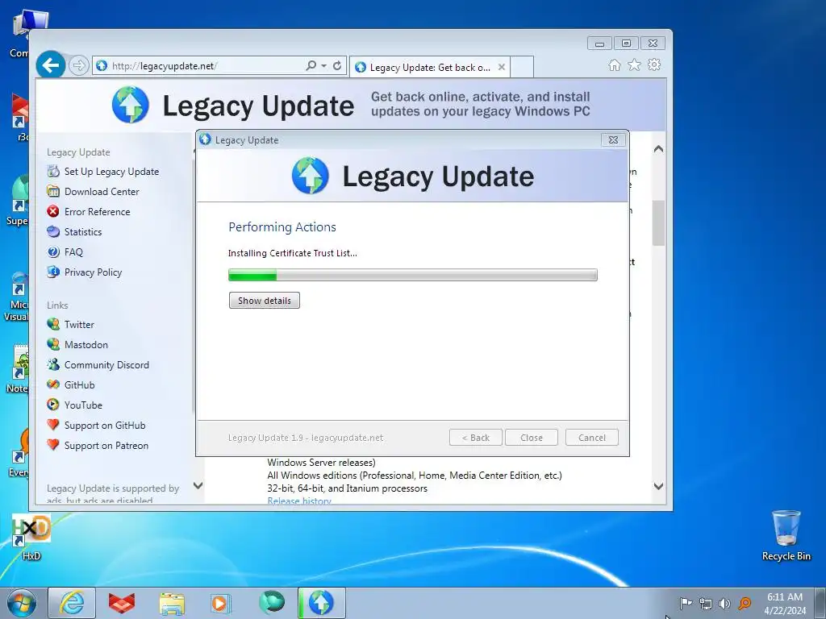The image size is (826, 619).
Task: Open Set Up Legacy Update link
Action: coord(111,172)
